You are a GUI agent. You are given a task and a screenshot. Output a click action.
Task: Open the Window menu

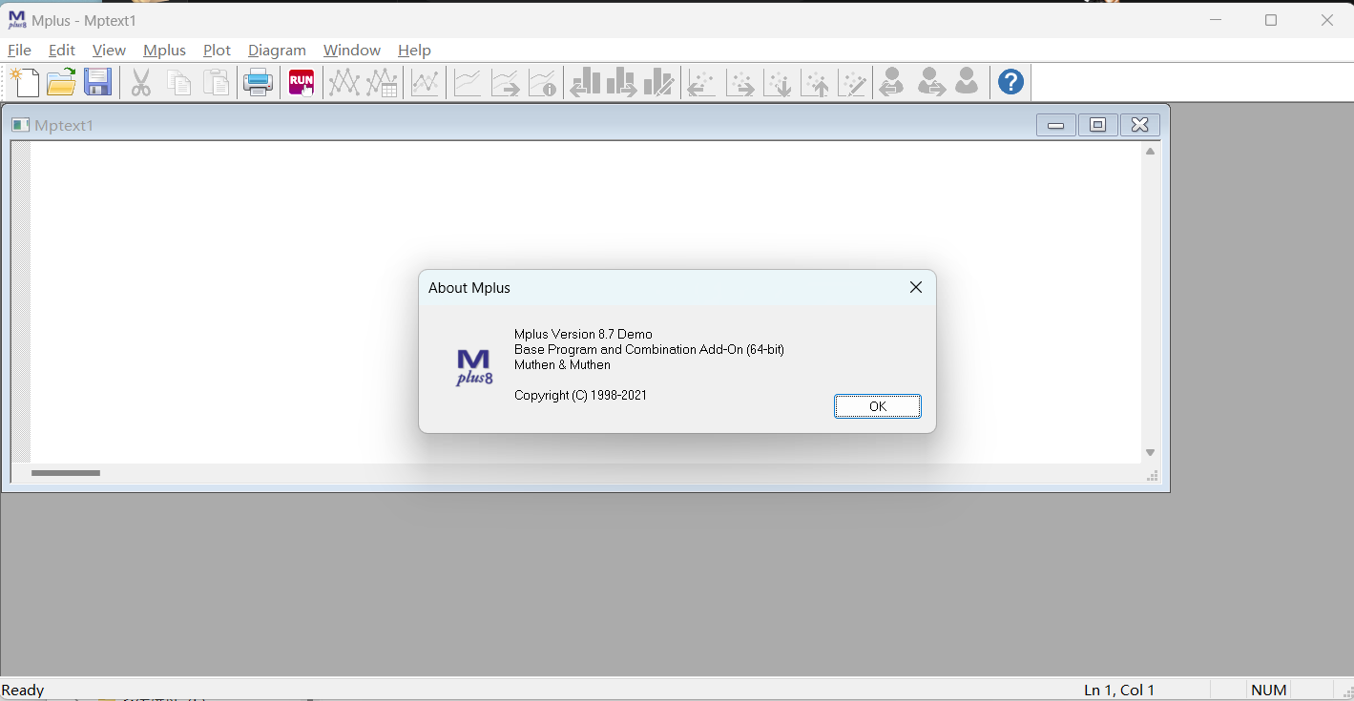[x=351, y=51]
